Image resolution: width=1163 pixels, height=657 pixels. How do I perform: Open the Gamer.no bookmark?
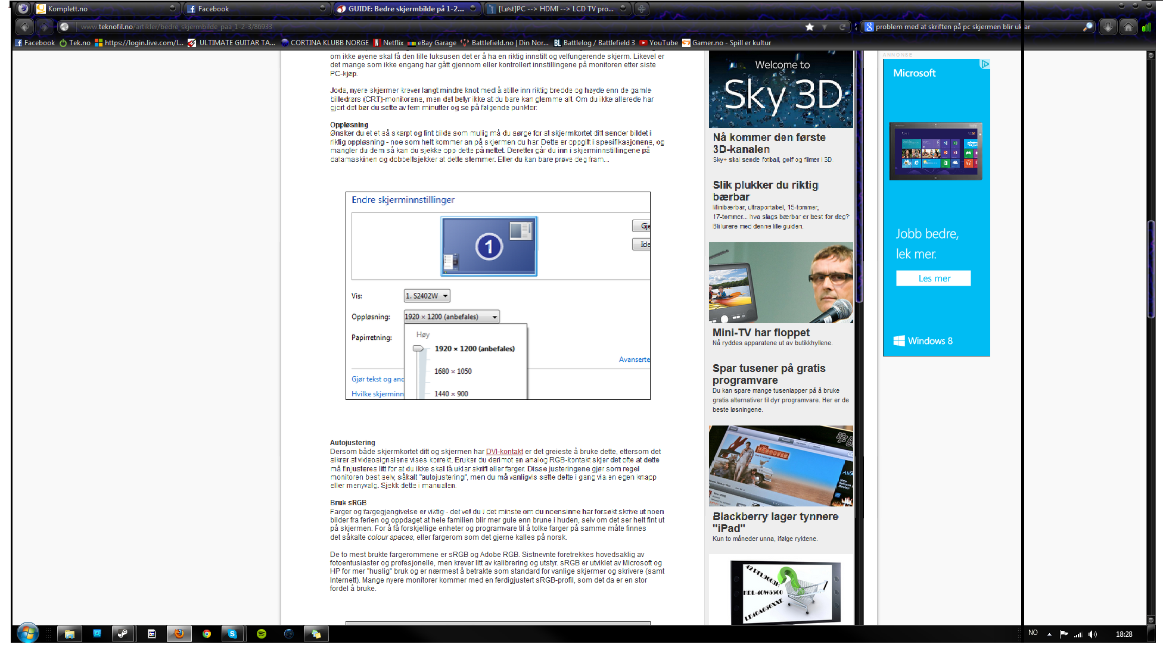726,43
